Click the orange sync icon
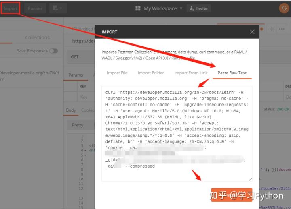 click(x=284, y=8)
